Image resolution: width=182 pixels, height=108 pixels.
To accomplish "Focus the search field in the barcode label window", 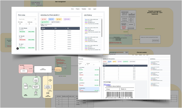I will click(x=89, y=62).
